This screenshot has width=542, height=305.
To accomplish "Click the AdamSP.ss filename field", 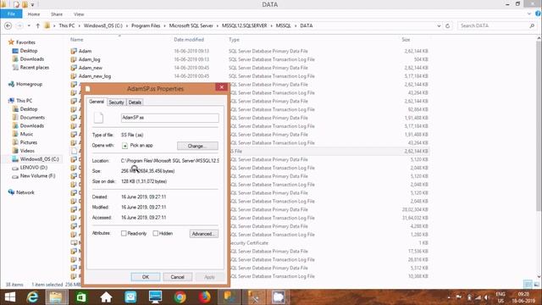I will coord(169,118).
